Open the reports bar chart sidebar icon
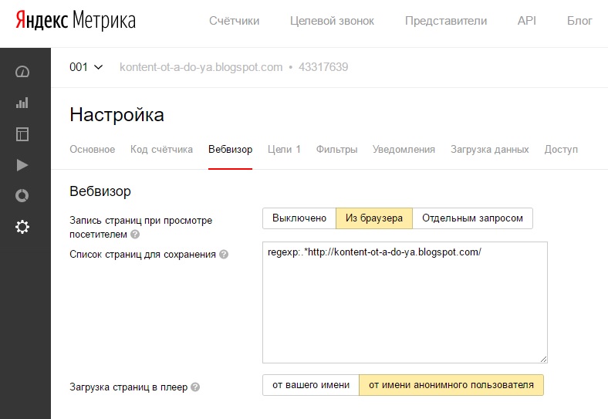 point(22,103)
